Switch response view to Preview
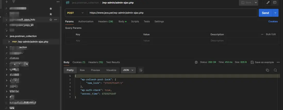Image resolution: width=283 pixels, height=110 pixels. [x=95, y=70]
